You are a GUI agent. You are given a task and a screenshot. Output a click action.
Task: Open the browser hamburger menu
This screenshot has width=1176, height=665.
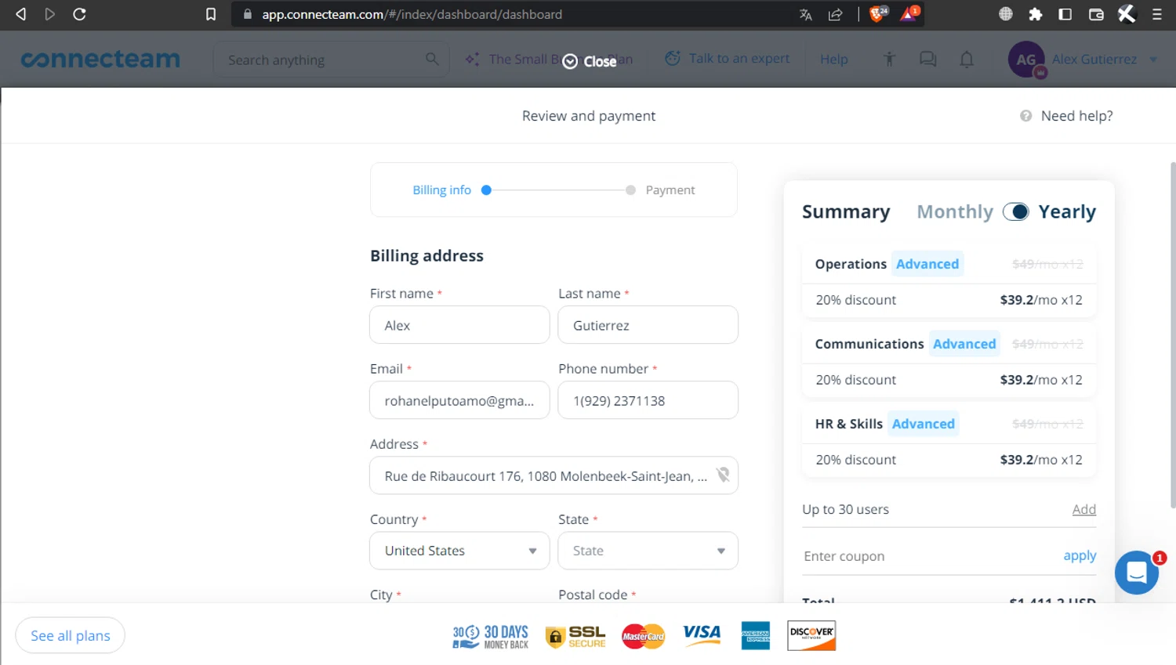[x=1157, y=14]
